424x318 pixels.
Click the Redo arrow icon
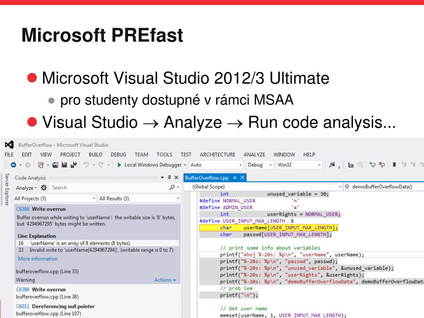[x=101, y=165]
